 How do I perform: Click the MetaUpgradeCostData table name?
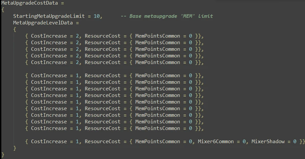point(29,3)
